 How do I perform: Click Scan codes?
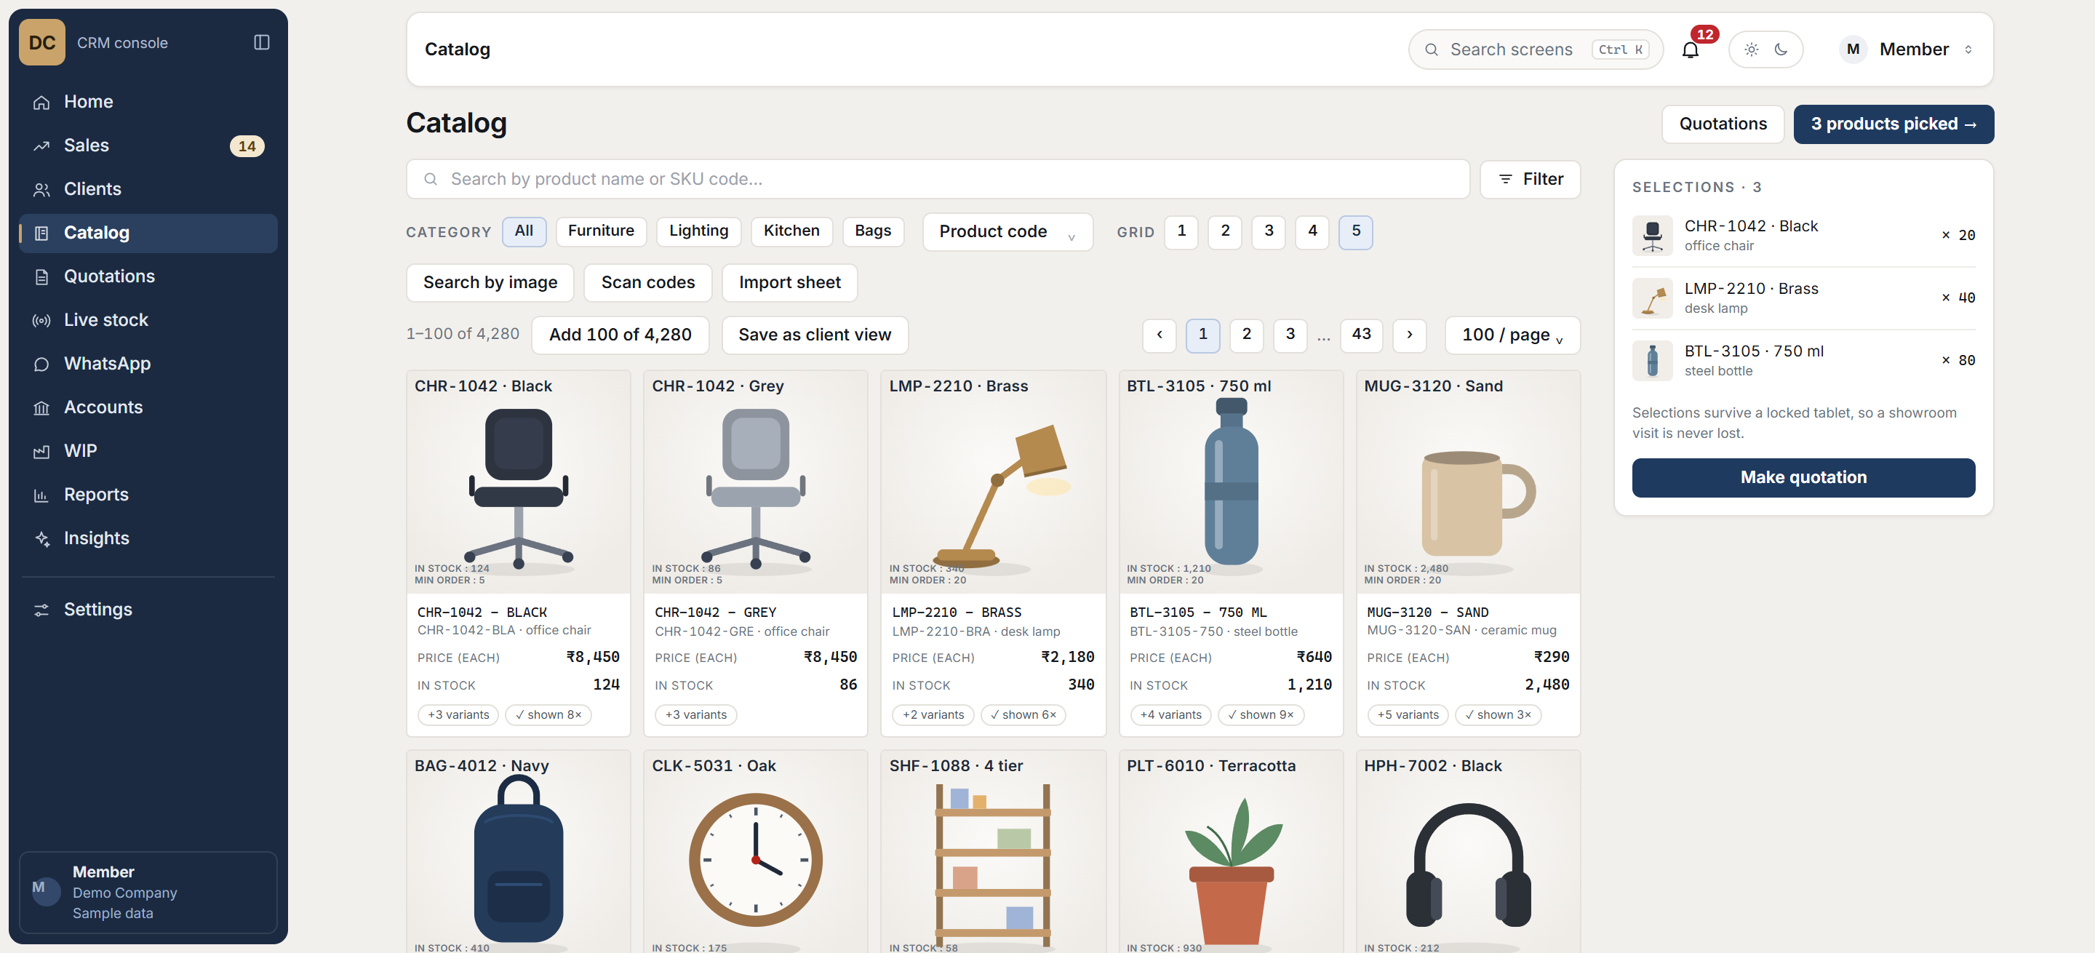point(647,283)
